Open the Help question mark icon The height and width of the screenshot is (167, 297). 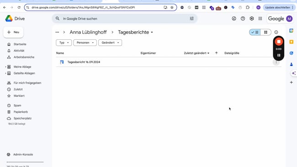pyautogui.click(x=243, y=19)
